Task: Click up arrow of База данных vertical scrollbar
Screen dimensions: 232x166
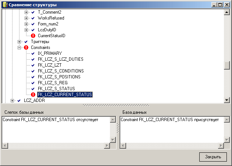Action: (x=227, y=120)
